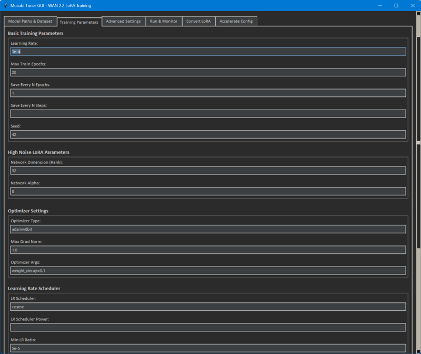The image size is (421, 354).
Task: Focus the Optimizer Args input field
Action: [x=208, y=270]
